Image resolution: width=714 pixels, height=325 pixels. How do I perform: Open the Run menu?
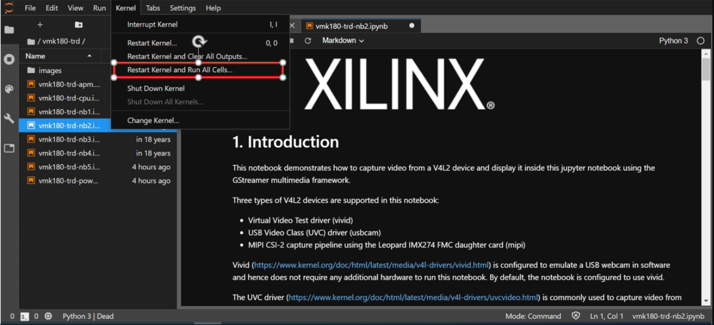pos(99,8)
